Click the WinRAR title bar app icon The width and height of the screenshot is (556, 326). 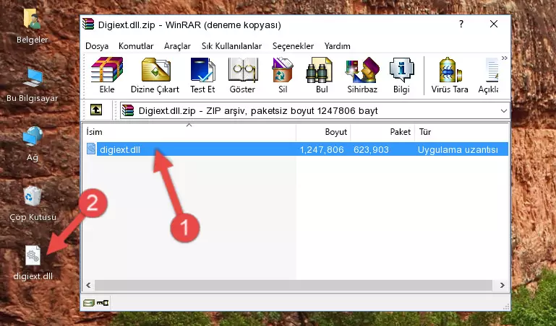(89, 24)
